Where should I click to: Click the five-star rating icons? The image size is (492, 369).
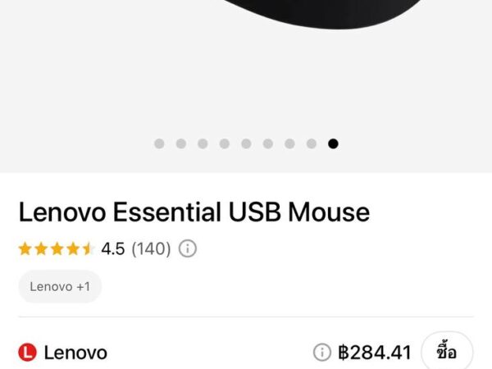(x=57, y=248)
